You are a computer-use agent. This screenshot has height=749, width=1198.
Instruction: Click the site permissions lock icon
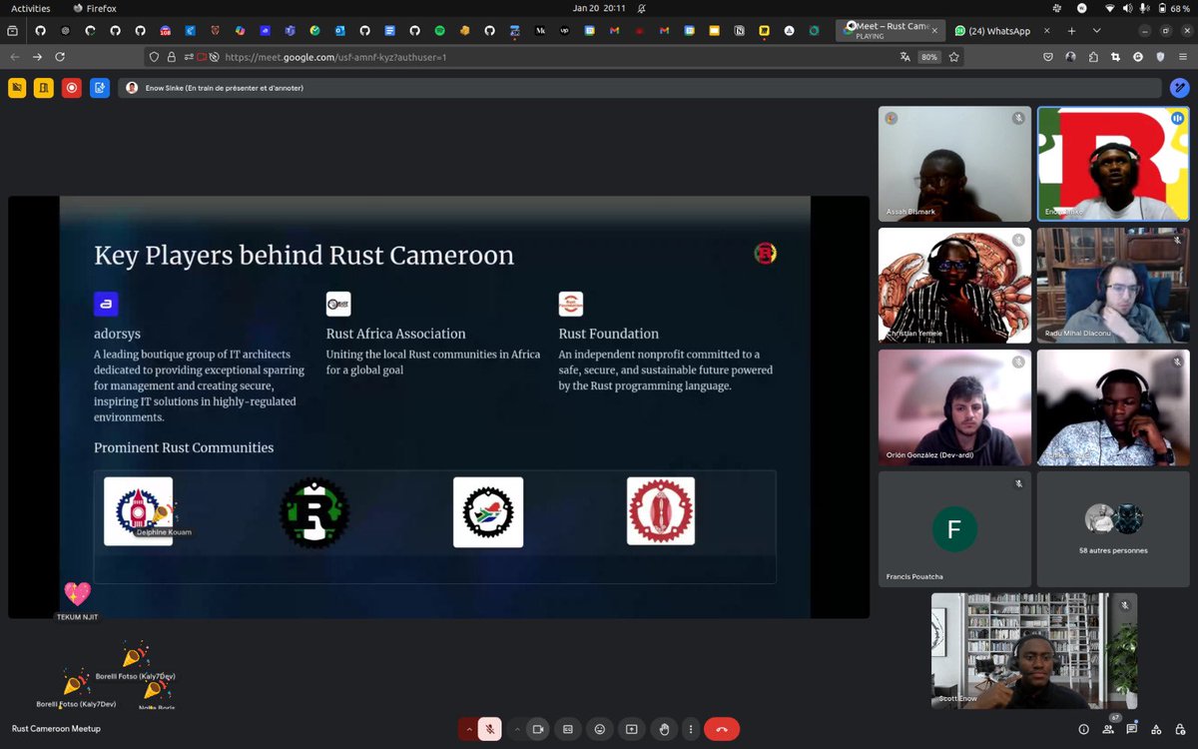point(171,57)
